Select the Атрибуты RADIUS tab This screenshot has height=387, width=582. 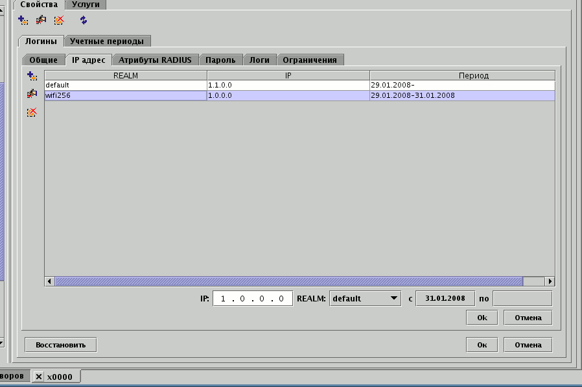155,60
